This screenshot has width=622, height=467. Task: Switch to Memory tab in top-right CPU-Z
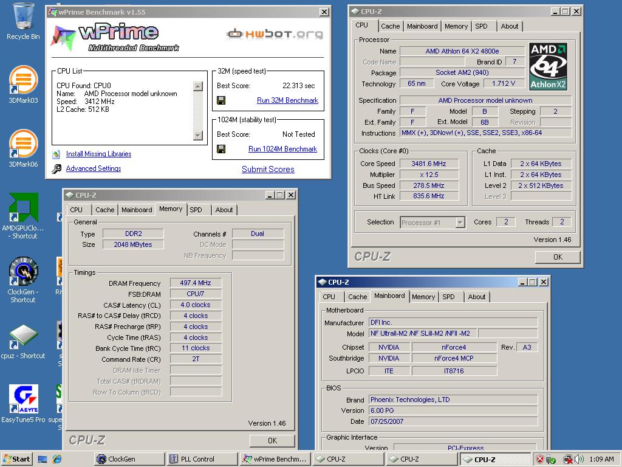tap(456, 26)
